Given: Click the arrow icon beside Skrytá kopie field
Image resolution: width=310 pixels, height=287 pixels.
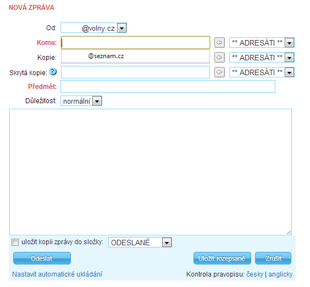Looking at the screenshot, I should point(219,72).
